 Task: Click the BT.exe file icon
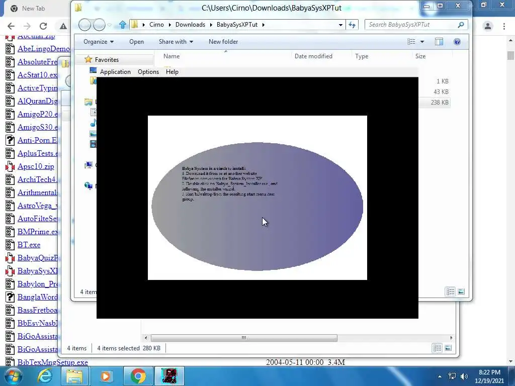click(10, 245)
